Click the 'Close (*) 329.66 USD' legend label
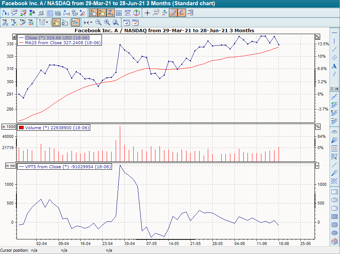340x254 pixels. click(57, 38)
